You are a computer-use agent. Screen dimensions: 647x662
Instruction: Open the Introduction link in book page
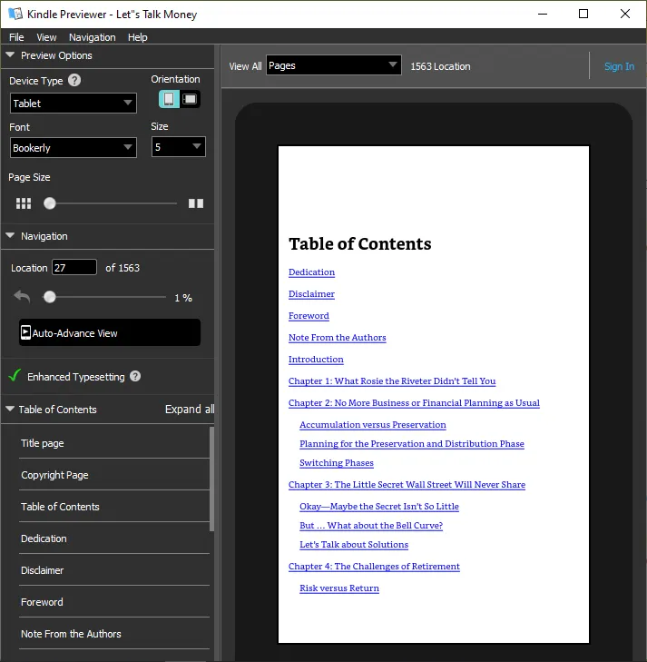pyautogui.click(x=316, y=360)
